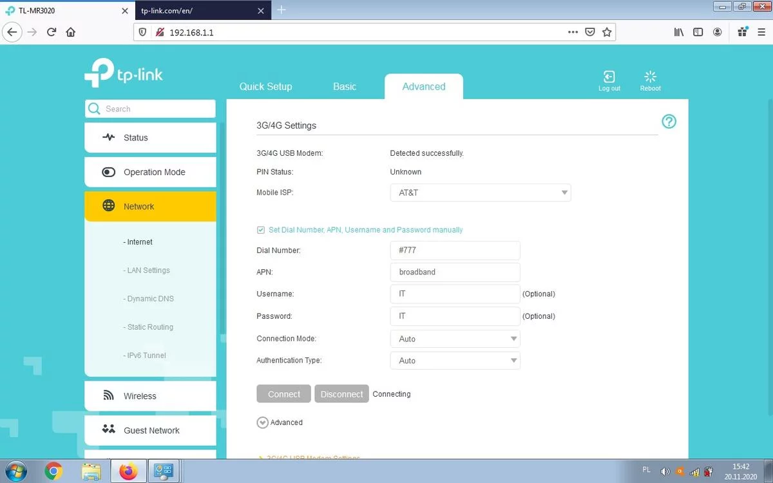Click the browser forward arrow
Screen dimensions: 773x483
(x=32, y=32)
